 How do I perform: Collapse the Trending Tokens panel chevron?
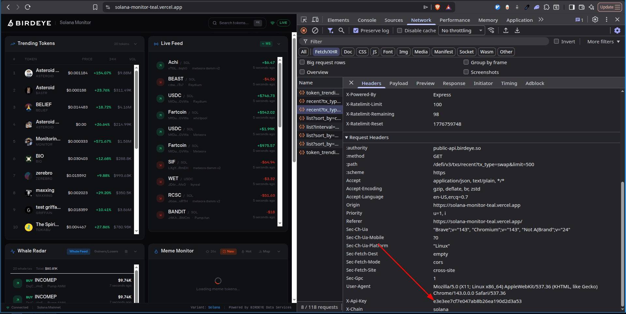(135, 44)
